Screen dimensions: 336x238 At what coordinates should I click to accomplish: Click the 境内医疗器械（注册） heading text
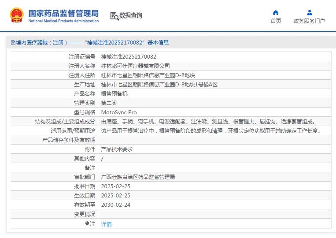pyautogui.click(x=42, y=43)
